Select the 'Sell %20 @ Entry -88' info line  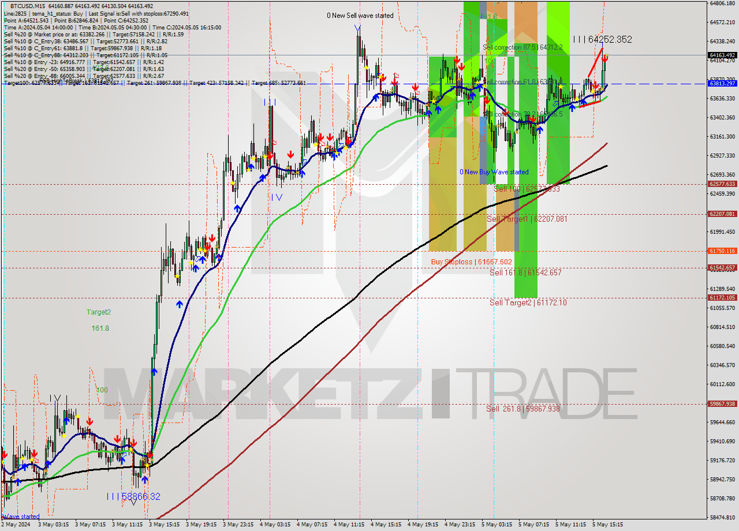click(84, 76)
